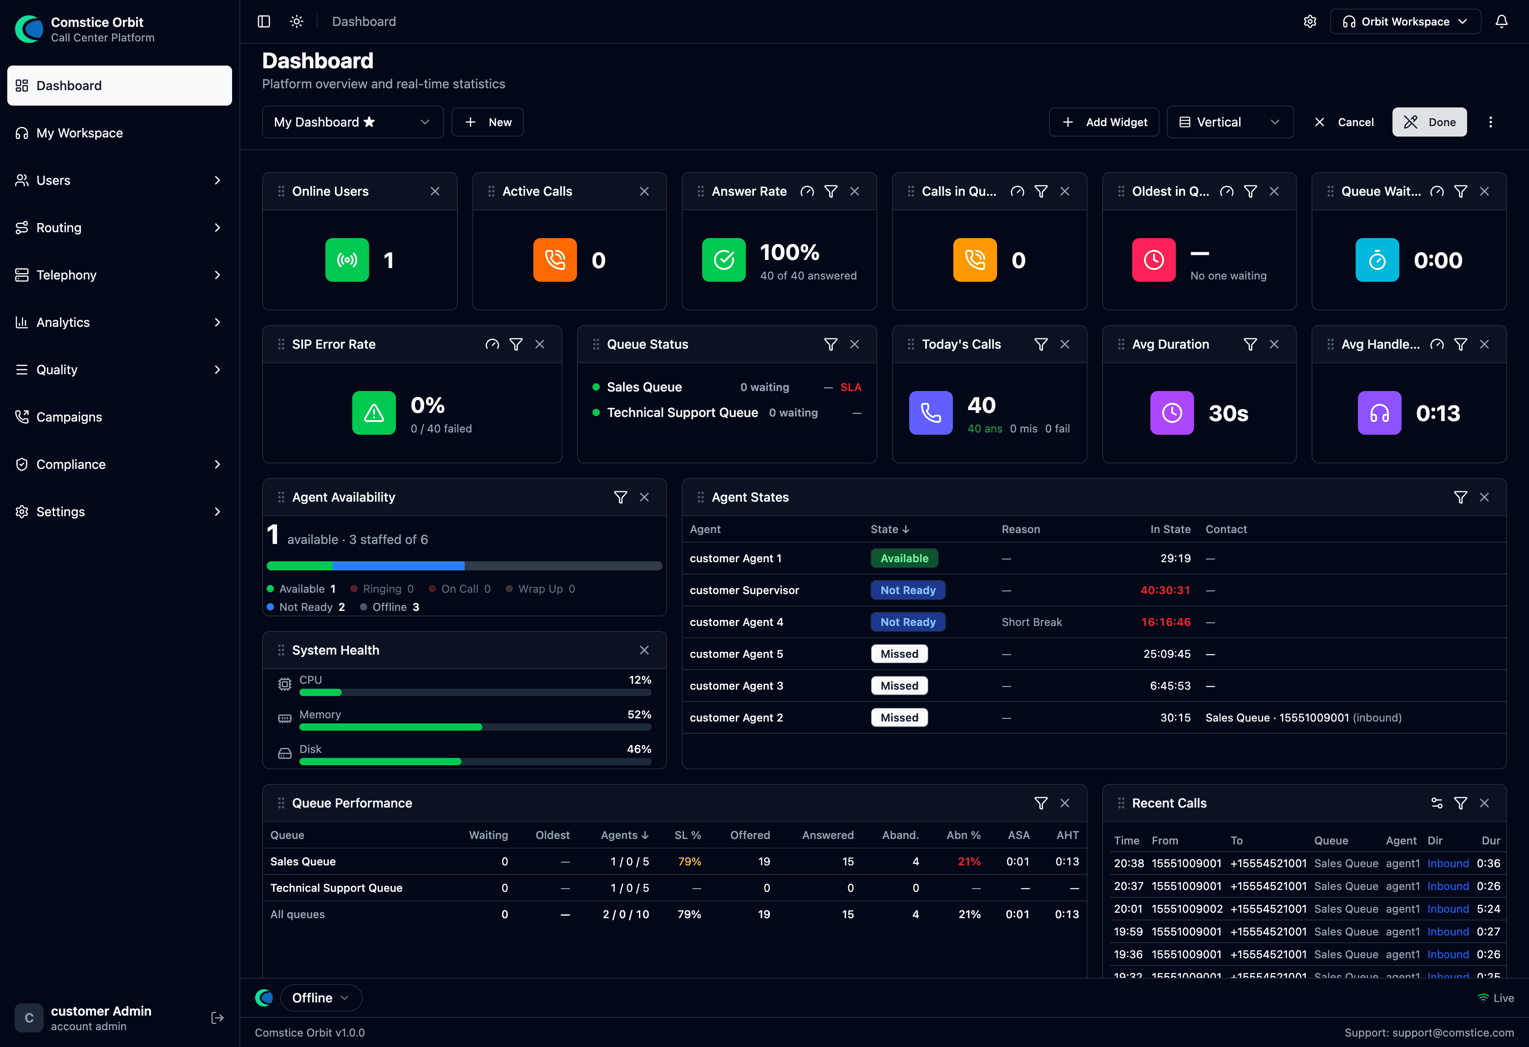Click the gauge icon on Avg Handle widget
Image resolution: width=1529 pixels, height=1047 pixels.
click(x=1437, y=344)
